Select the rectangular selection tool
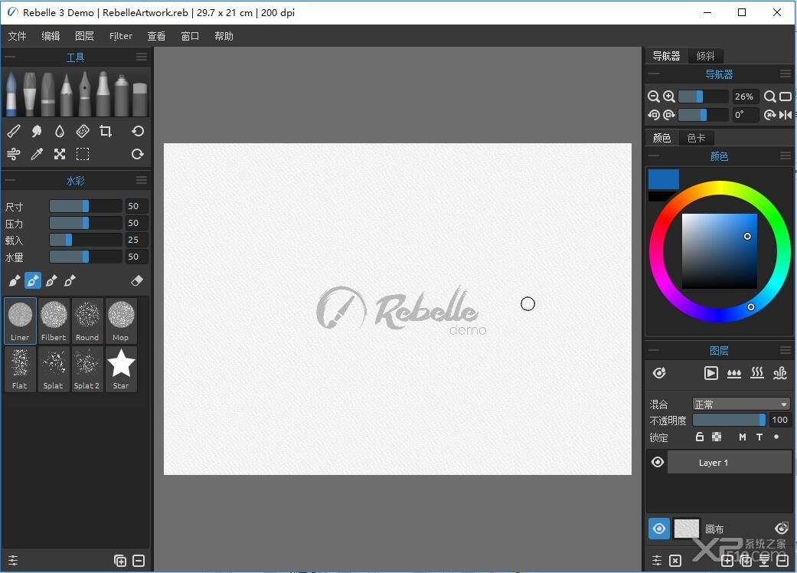 tap(83, 154)
